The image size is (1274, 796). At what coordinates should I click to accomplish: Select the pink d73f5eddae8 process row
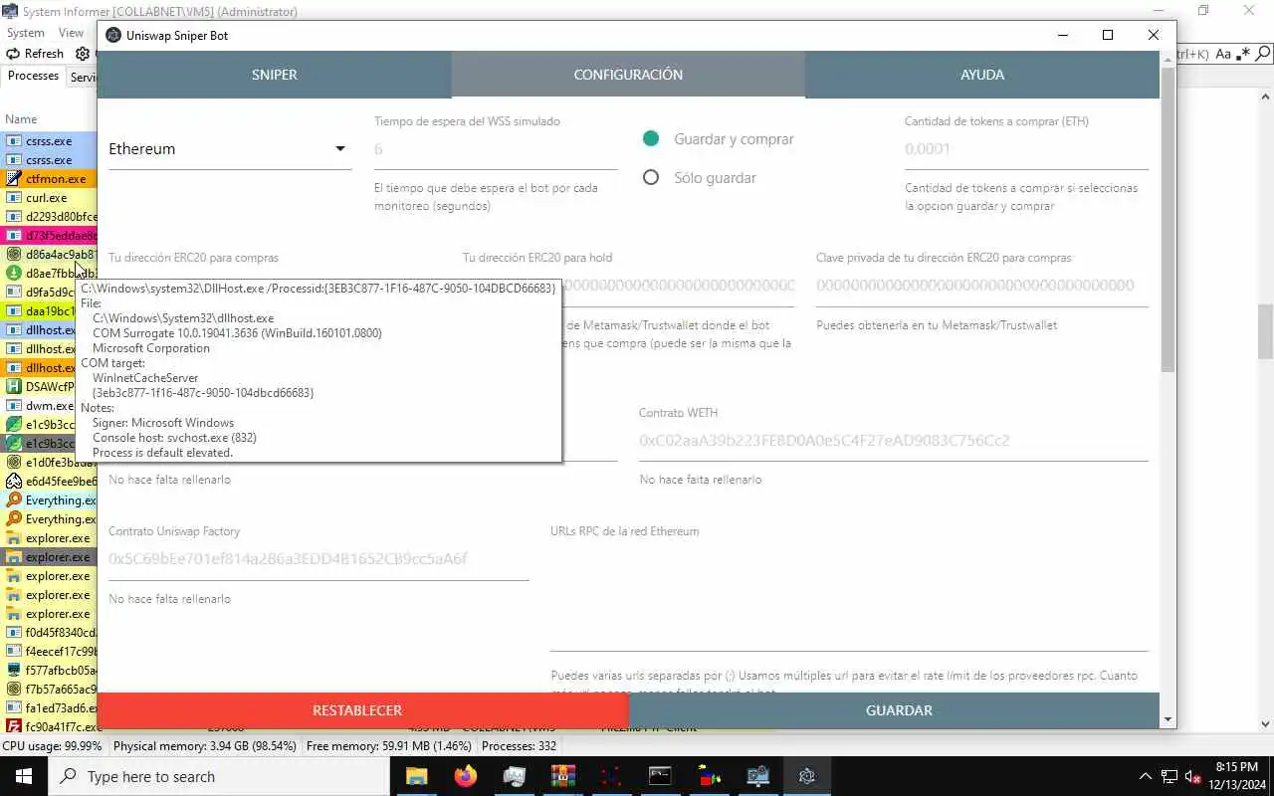(x=50, y=236)
